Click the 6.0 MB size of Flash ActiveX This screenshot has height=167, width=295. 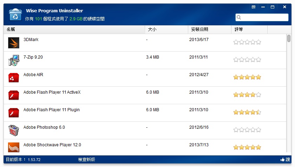[152, 92]
